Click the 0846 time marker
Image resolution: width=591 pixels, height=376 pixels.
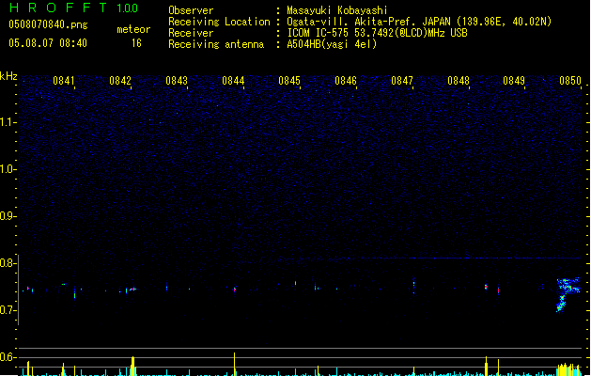[346, 81]
